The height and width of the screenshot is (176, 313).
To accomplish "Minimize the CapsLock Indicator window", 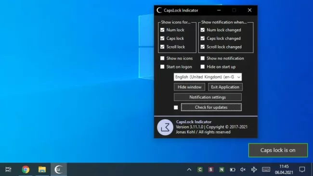I will (219, 10).
